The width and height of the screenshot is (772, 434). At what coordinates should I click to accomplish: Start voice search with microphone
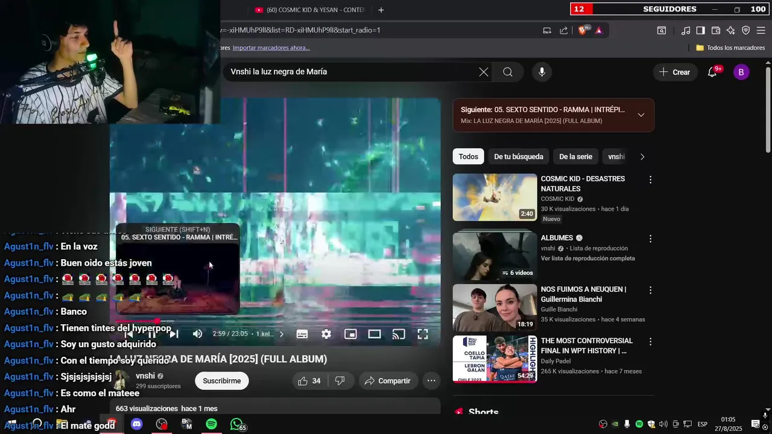(x=542, y=72)
